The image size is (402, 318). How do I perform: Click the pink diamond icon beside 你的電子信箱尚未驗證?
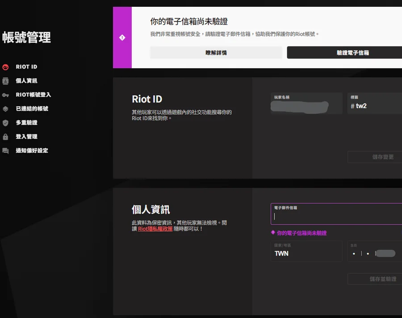coord(273,233)
